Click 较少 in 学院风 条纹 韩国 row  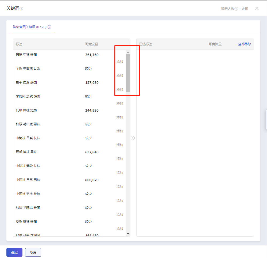(88, 96)
